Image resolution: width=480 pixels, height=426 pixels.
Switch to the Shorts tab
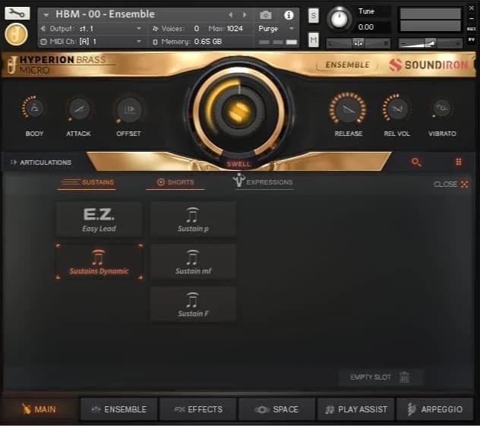pos(175,182)
